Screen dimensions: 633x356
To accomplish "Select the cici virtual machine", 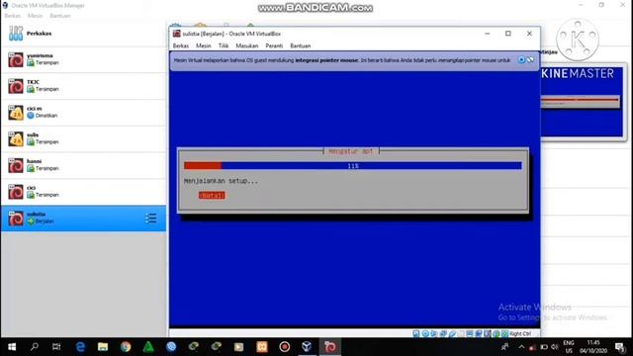I will [x=83, y=192].
